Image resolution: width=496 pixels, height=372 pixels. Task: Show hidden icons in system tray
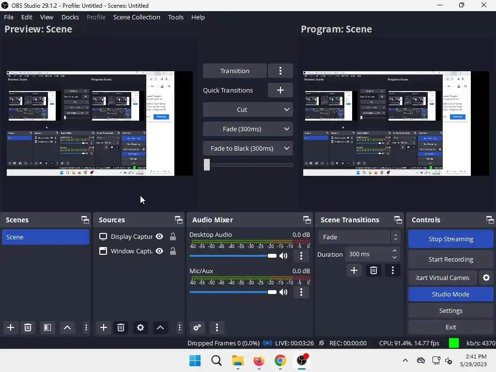tap(405, 360)
